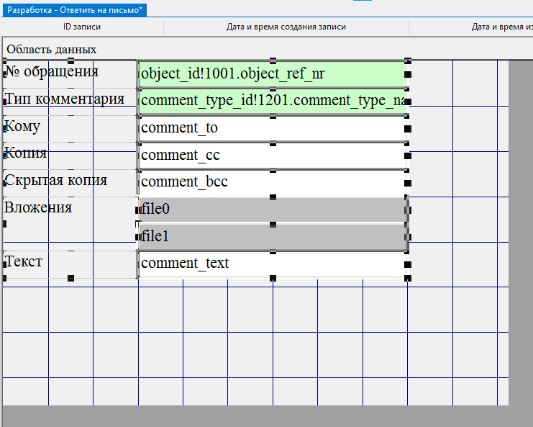This screenshot has width=533, height=427.
Task: Click the comment_to field
Action: tap(273, 128)
